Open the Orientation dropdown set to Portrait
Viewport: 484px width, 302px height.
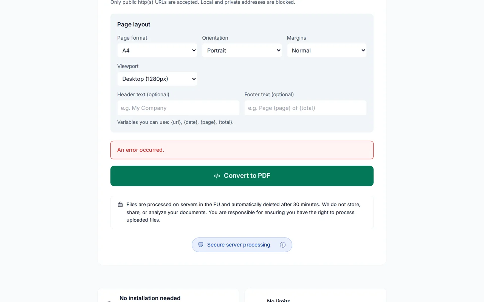[242, 50]
